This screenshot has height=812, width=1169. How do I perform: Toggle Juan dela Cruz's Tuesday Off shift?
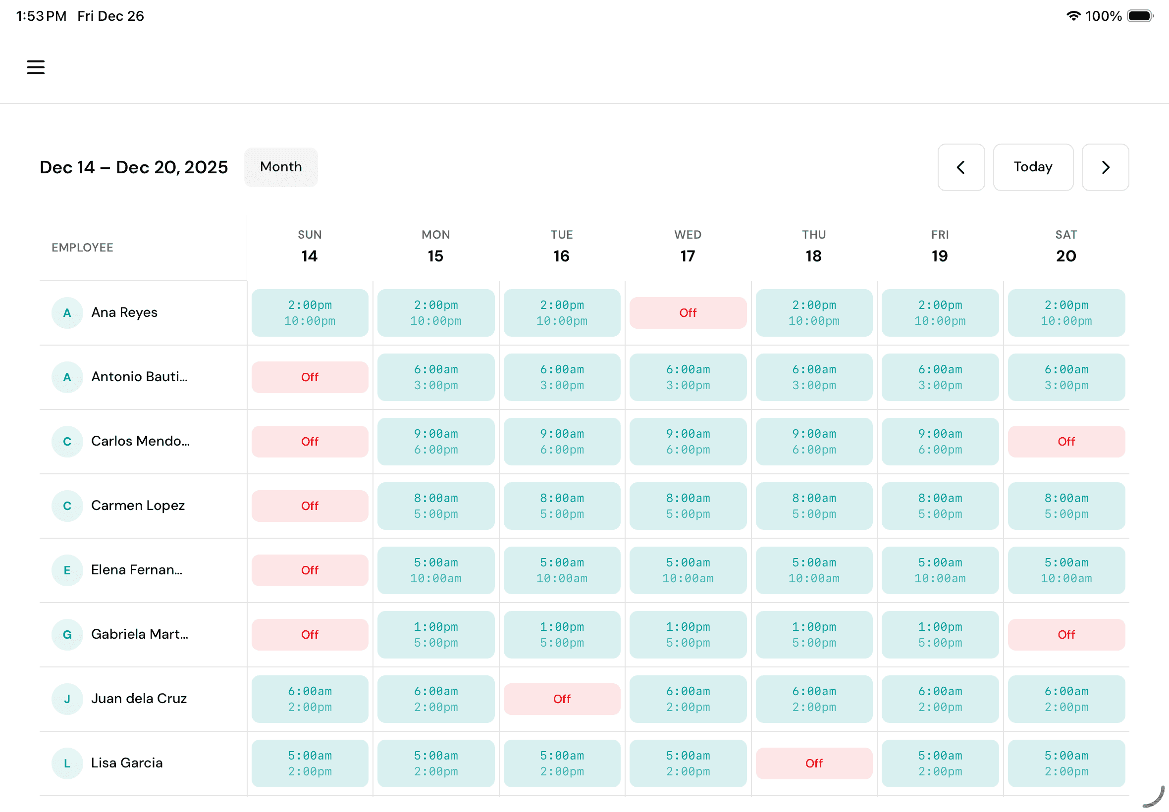[x=562, y=699]
